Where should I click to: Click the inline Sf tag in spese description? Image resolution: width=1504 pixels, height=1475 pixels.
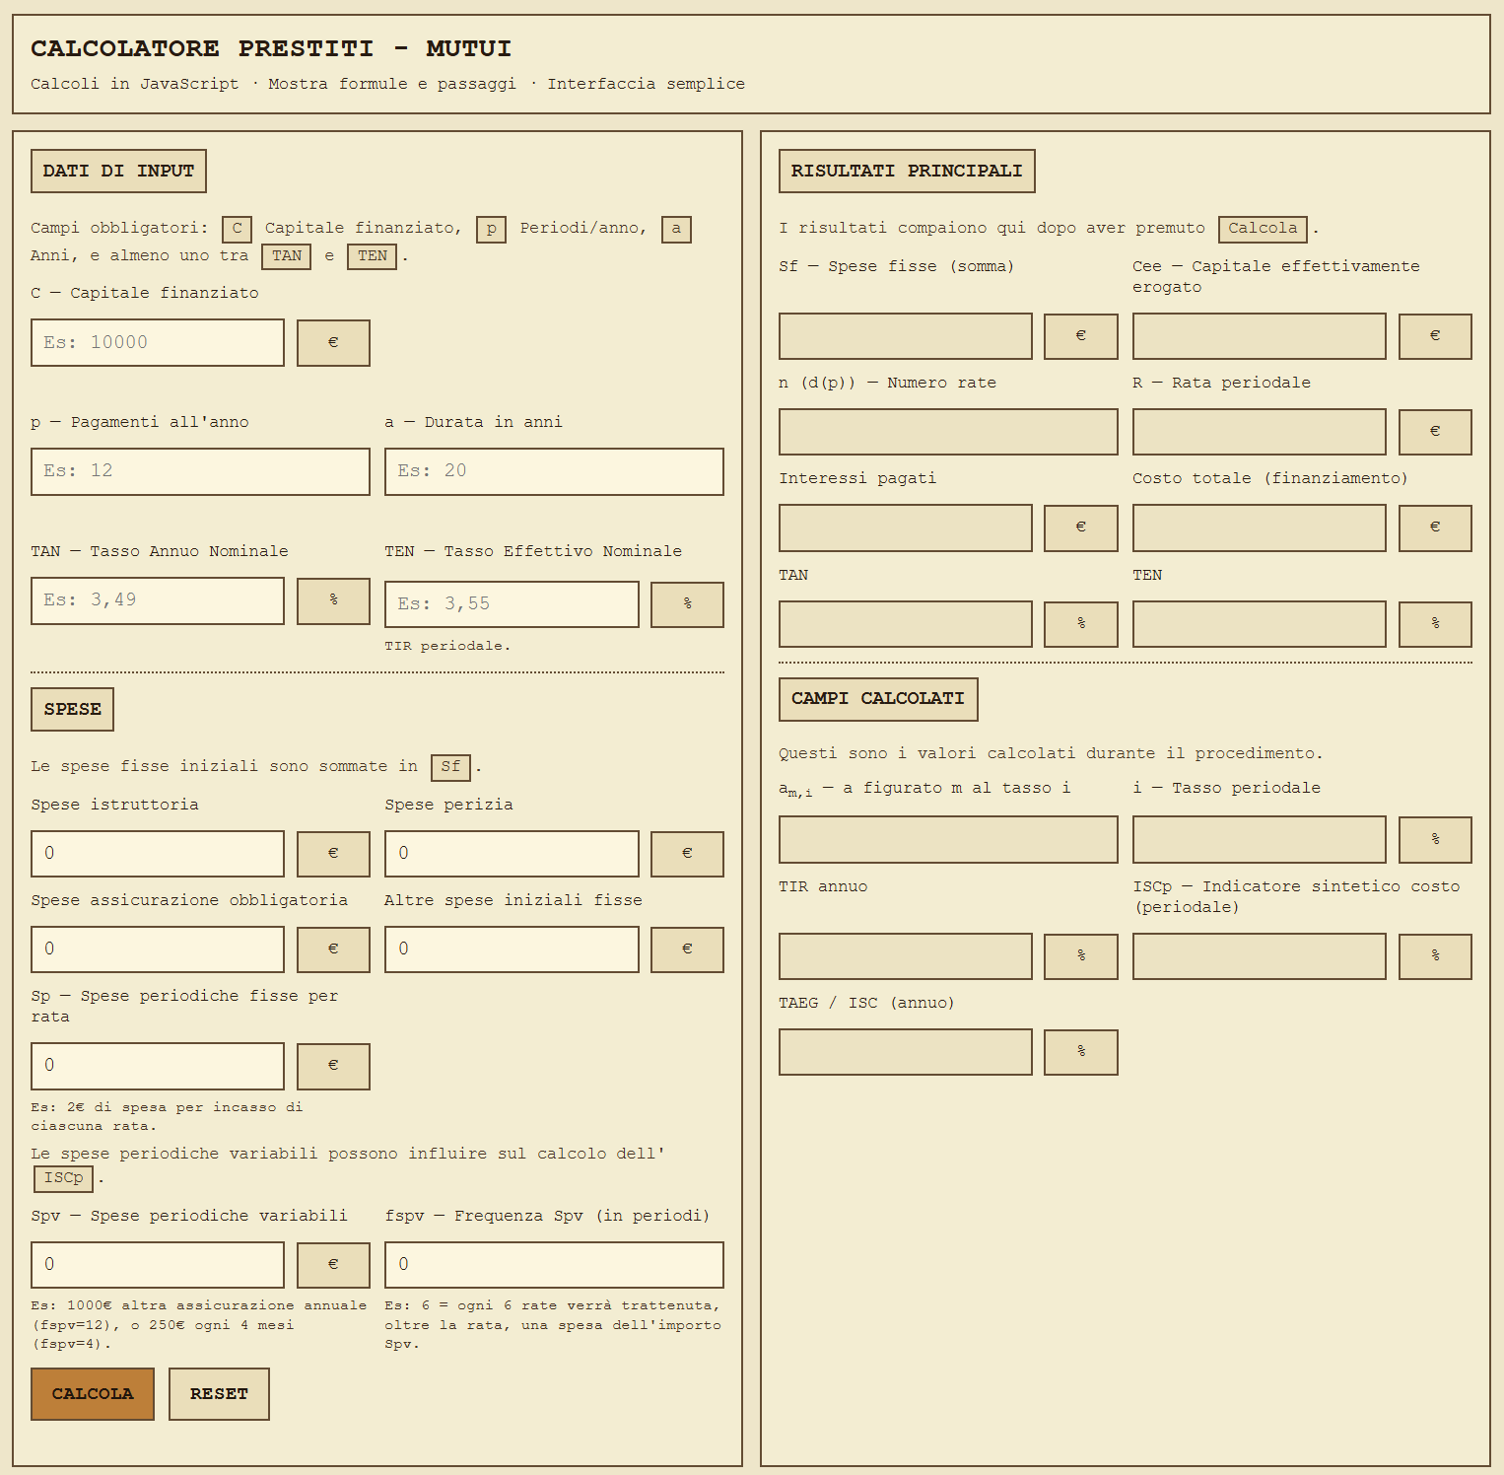point(450,766)
